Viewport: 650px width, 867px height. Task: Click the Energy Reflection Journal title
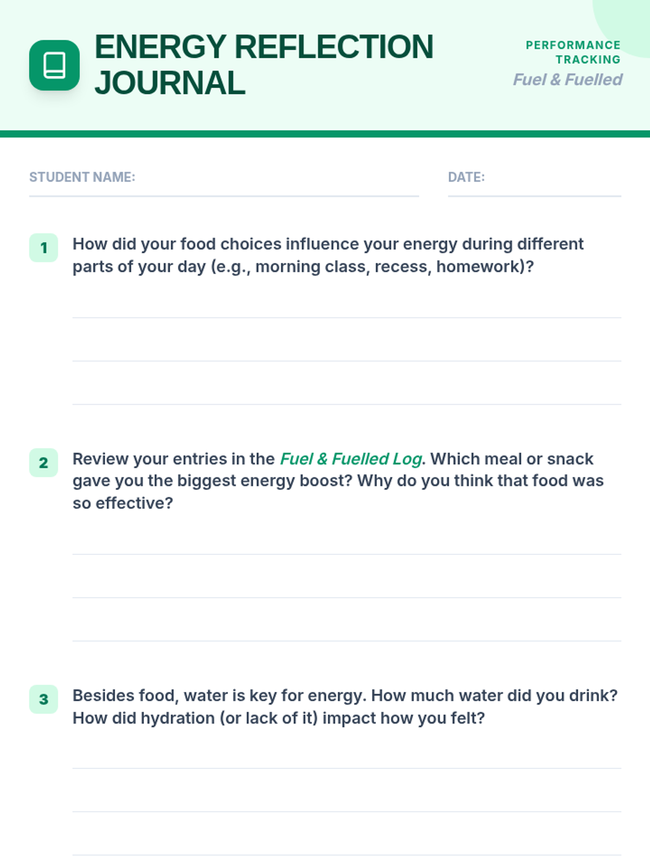click(x=264, y=64)
